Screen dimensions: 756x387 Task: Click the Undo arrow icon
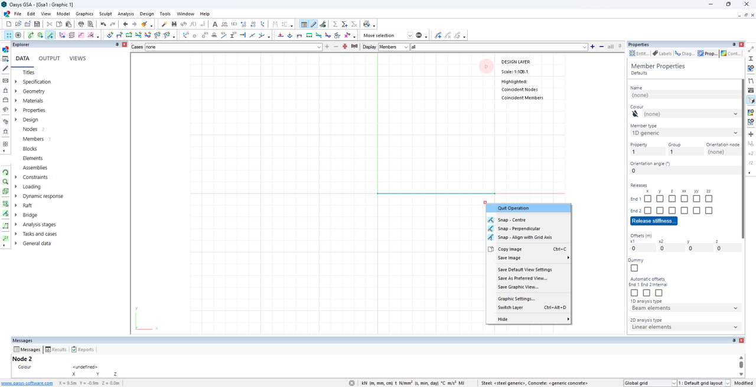point(103,24)
